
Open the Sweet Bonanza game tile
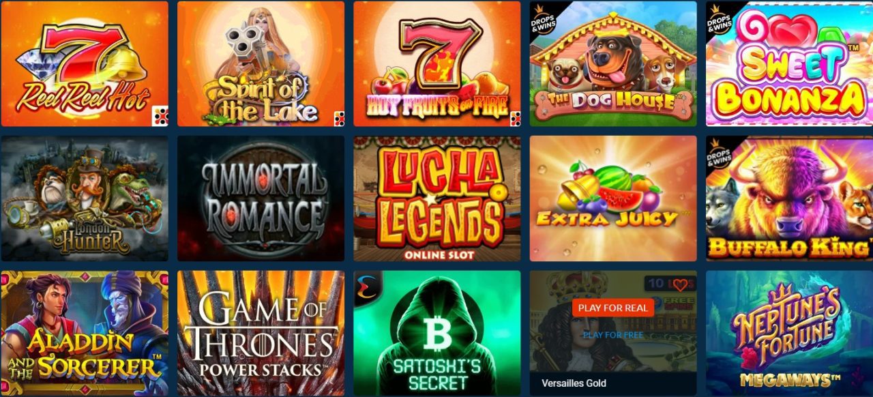click(789, 63)
